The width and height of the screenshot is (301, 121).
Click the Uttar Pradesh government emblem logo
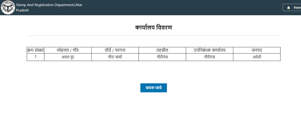click(x=8, y=7)
